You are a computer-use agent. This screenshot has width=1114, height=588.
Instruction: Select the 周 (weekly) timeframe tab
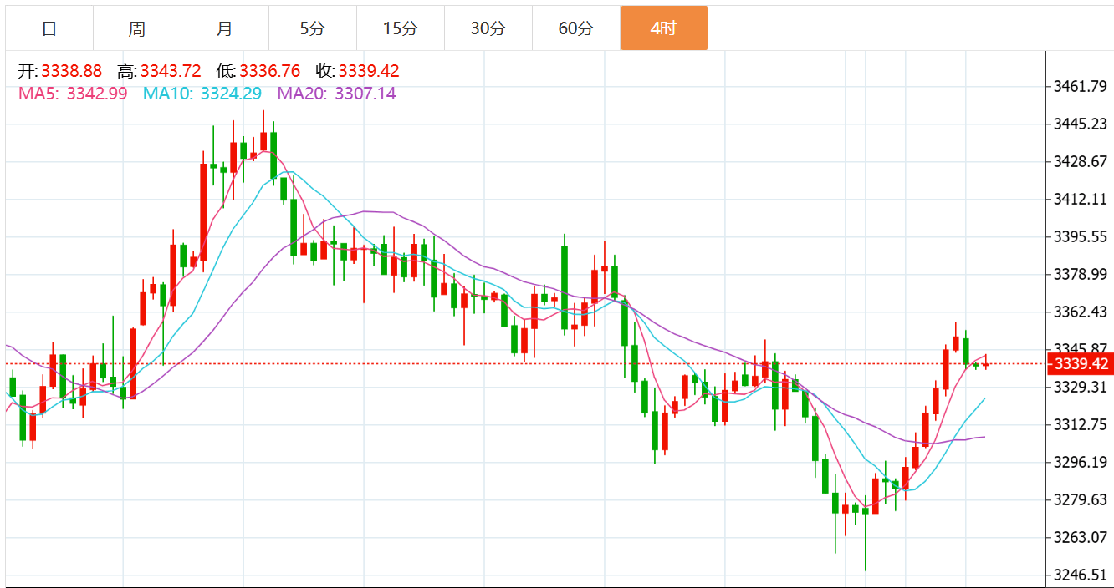tap(137, 28)
